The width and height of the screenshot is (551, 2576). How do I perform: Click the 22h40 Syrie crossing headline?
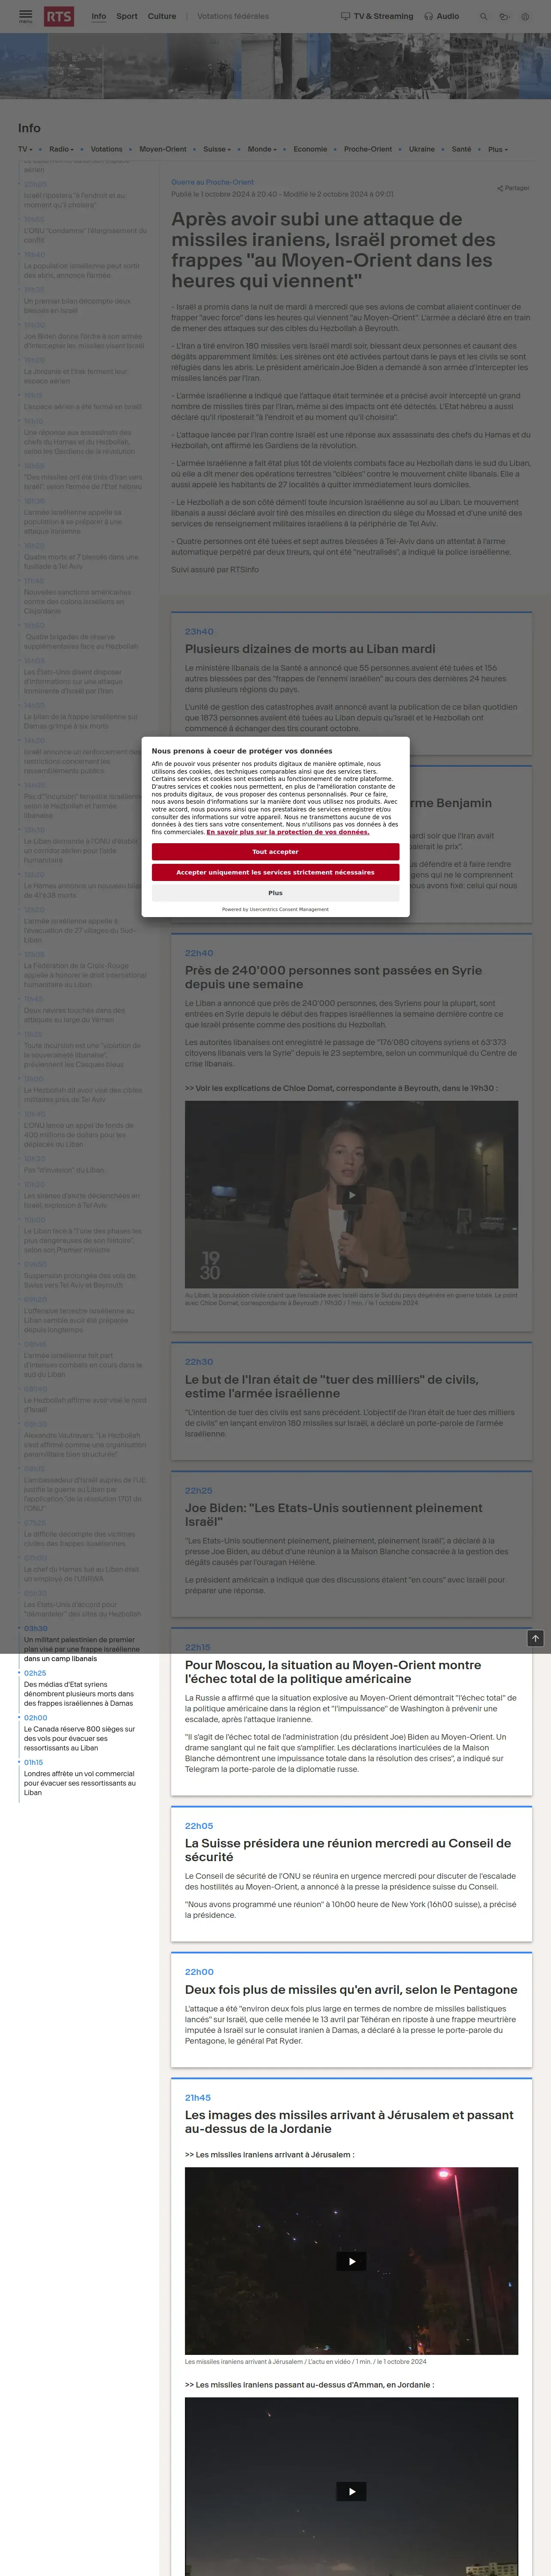pos(333,977)
